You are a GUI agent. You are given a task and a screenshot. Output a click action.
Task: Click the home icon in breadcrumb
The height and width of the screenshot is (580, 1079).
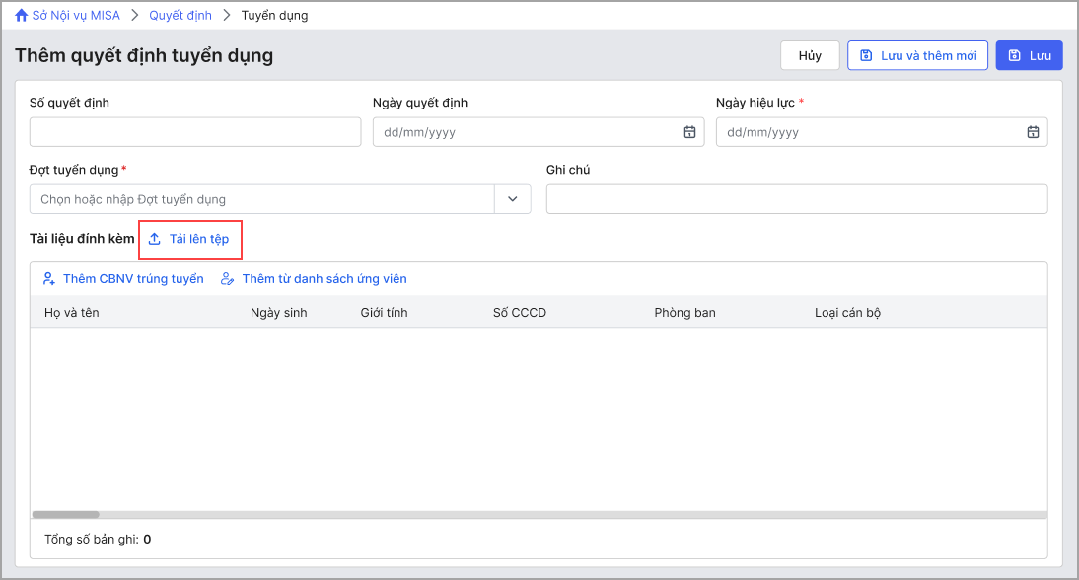pos(22,15)
